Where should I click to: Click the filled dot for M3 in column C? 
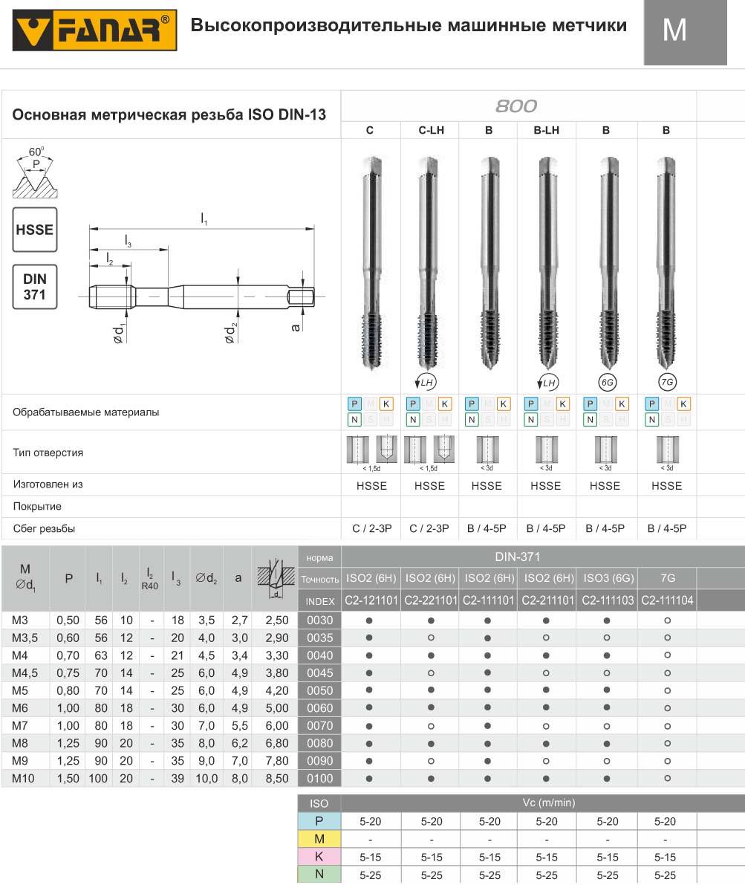369,620
